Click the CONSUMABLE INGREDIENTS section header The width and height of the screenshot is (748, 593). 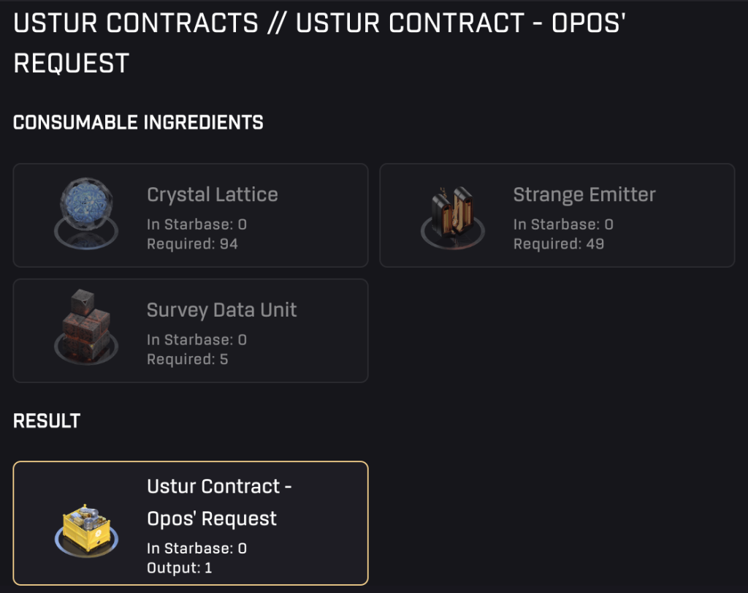pyautogui.click(x=138, y=122)
